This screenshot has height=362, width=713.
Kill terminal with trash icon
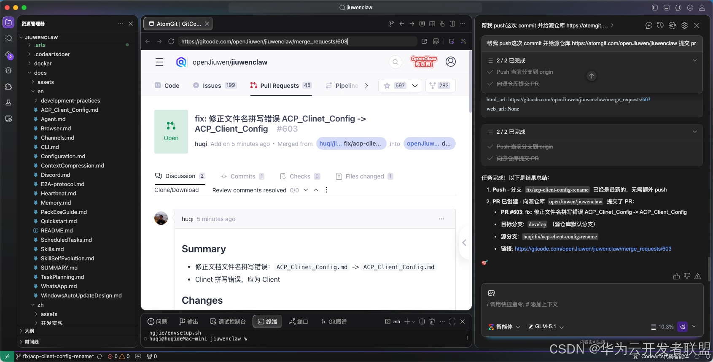tap(432, 321)
